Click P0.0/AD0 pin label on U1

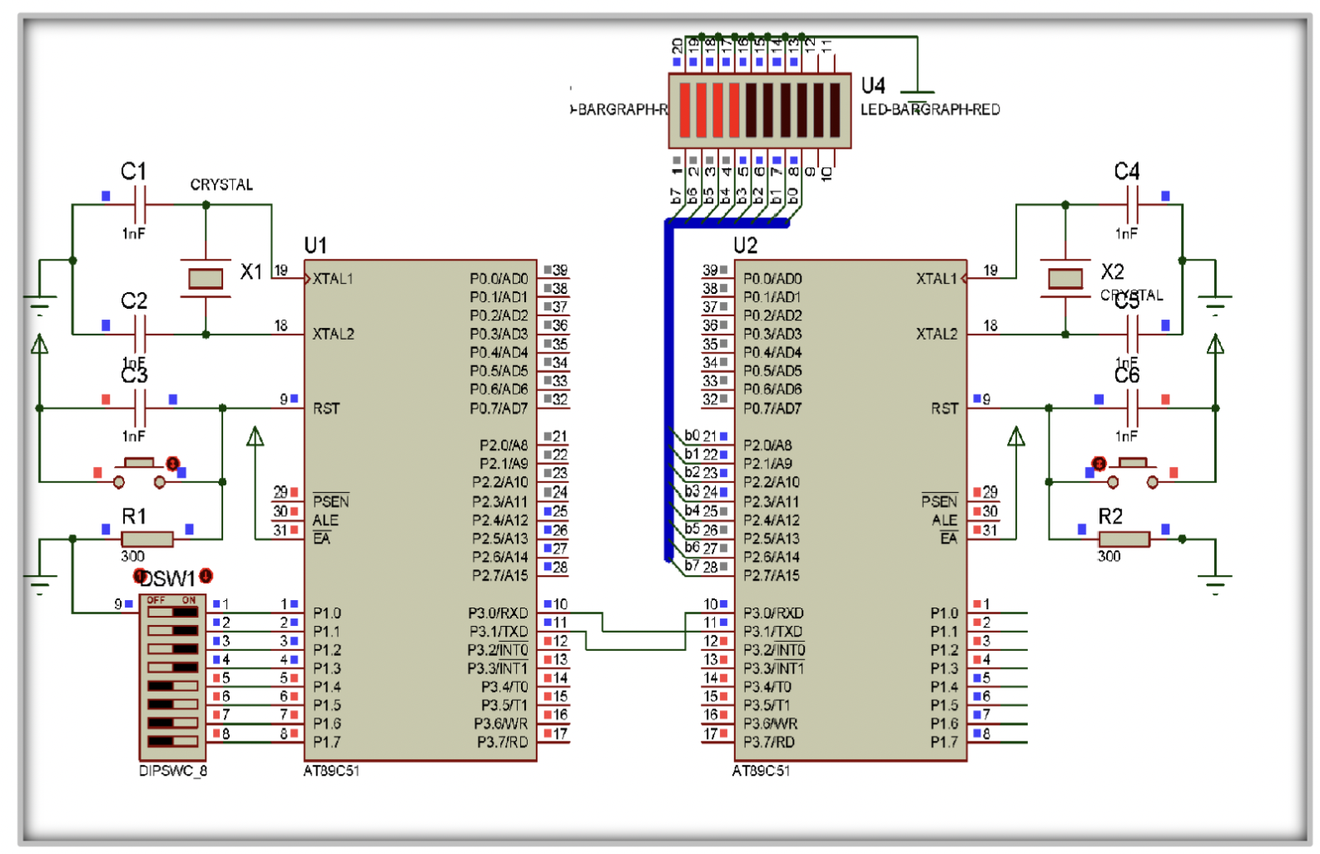[499, 279]
